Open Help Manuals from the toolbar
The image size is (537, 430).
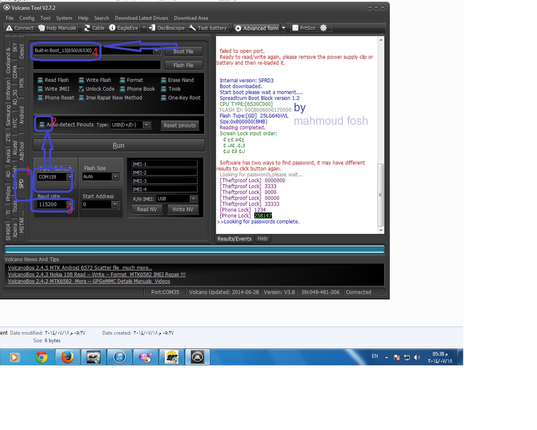point(57,28)
